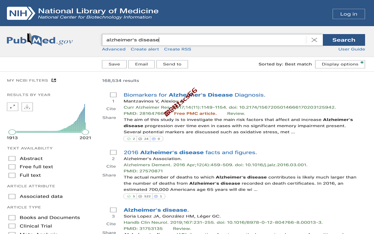Open the User Guide link

pos(352,49)
